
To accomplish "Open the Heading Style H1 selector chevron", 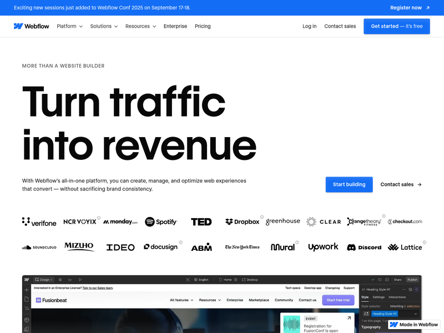I will (415, 314).
